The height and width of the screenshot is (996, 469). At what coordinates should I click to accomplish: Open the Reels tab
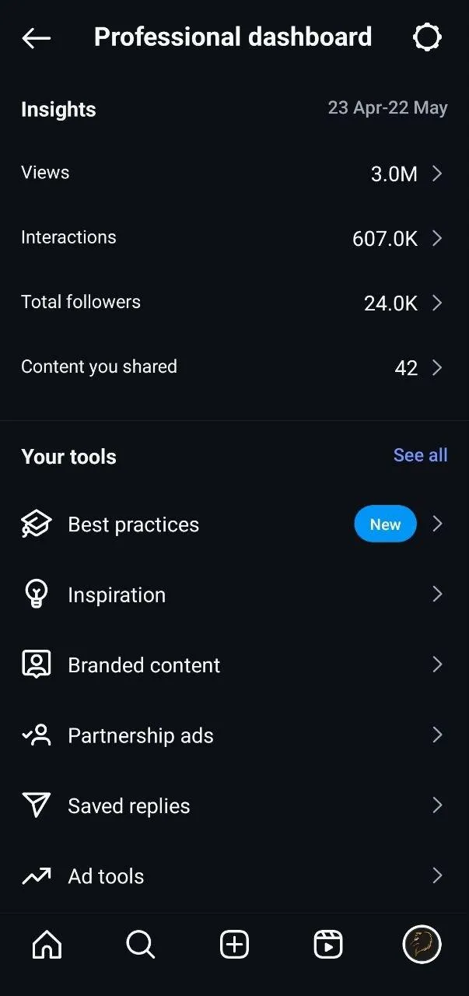pyautogui.click(x=328, y=945)
